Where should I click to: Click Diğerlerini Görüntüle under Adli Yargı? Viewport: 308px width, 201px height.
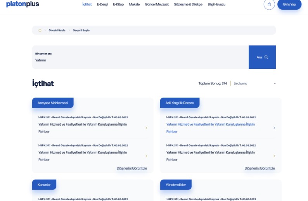[x=260, y=168]
